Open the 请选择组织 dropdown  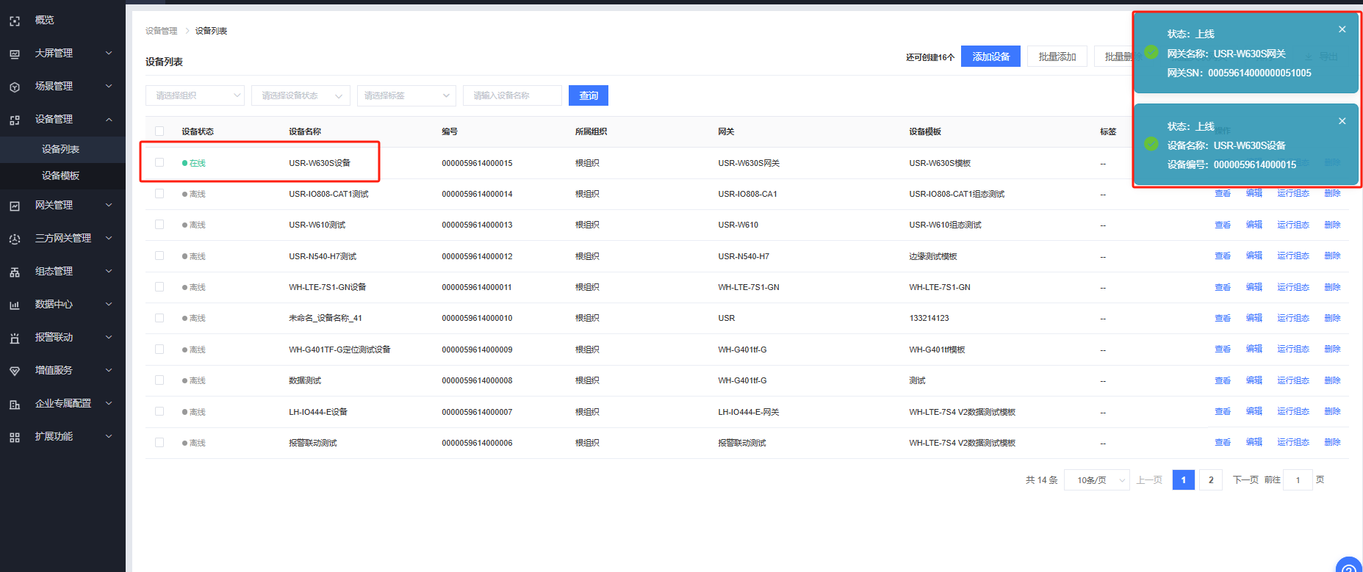pyautogui.click(x=195, y=95)
